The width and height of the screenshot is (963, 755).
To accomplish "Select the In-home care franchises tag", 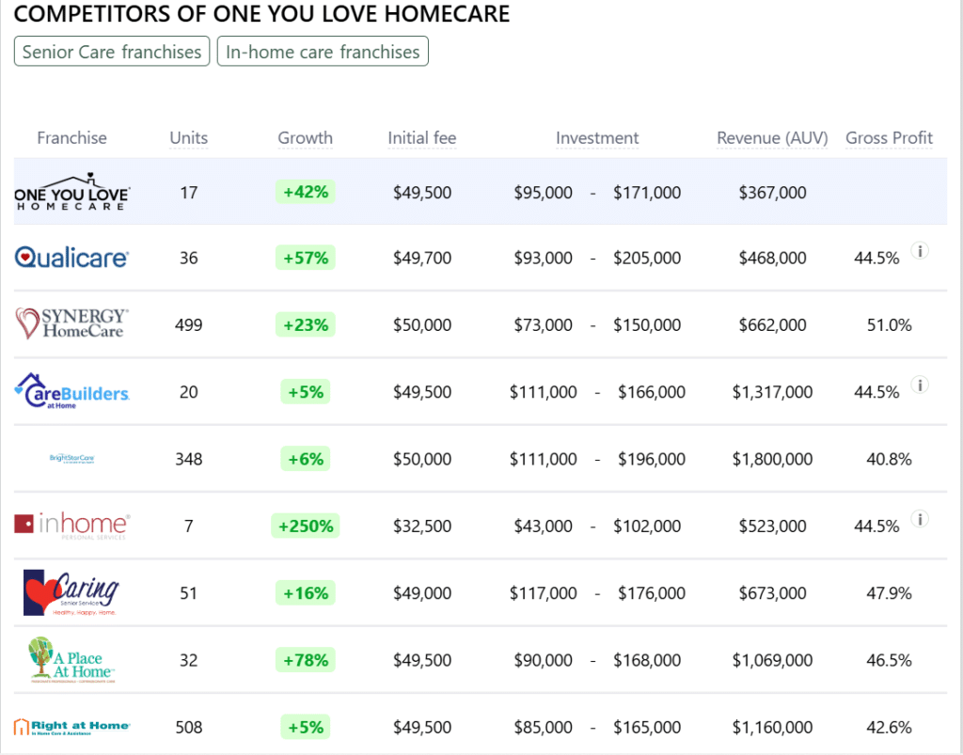I will point(323,52).
